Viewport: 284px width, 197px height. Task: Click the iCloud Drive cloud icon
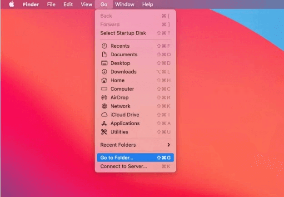pyautogui.click(x=104, y=115)
